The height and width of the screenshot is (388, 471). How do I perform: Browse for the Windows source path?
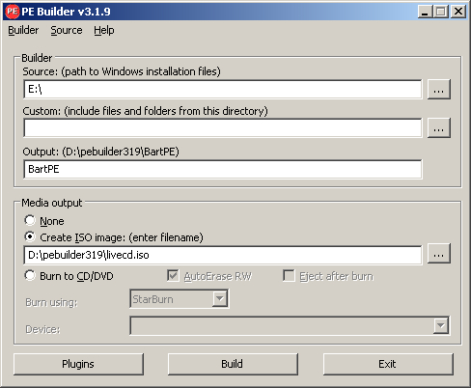pos(439,89)
